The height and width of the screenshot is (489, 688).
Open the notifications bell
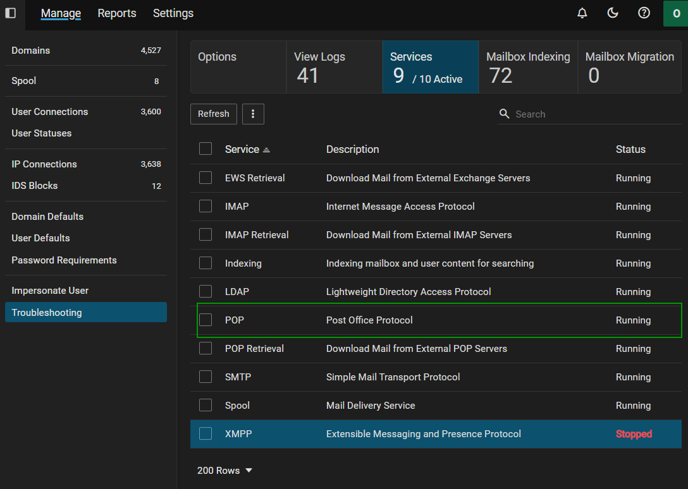pyautogui.click(x=582, y=13)
